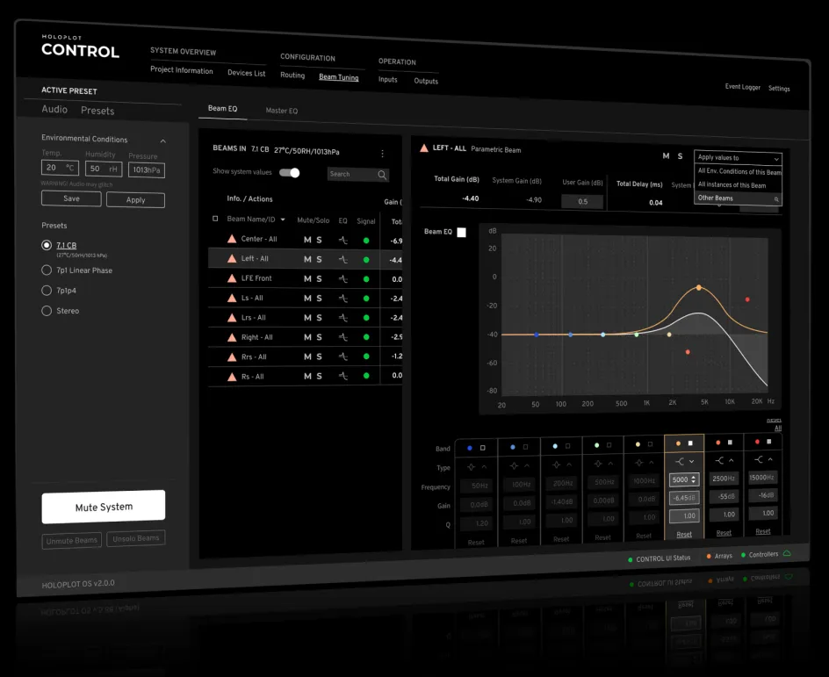Open filter type dropdown for 2500Hz band
Viewport: 829px width, 677px height.
[x=732, y=461]
